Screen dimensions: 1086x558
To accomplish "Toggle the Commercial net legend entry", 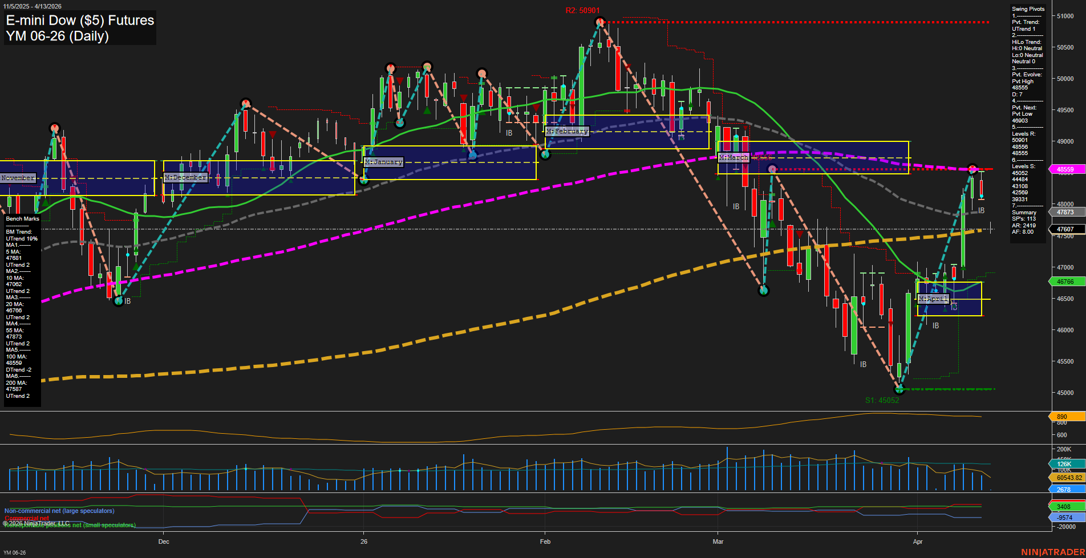I will tap(27, 518).
